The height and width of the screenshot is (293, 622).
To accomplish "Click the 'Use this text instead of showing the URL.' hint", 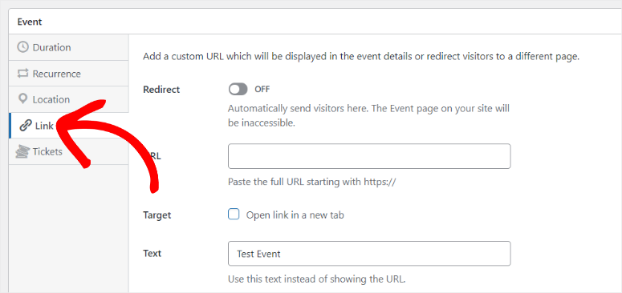I will (317, 279).
